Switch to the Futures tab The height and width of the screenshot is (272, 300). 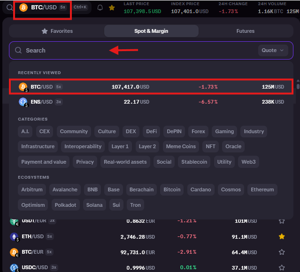click(246, 31)
